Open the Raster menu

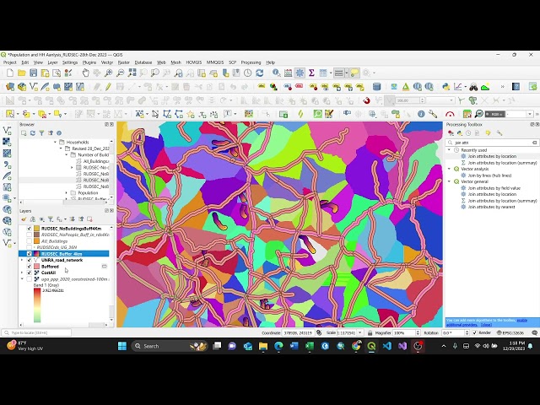point(124,62)
